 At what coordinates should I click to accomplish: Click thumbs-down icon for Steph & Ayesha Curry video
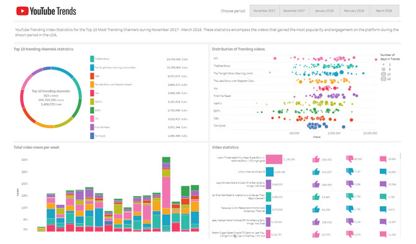coord(350,197)
